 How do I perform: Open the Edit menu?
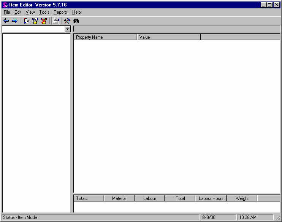(x=18, y=12)
